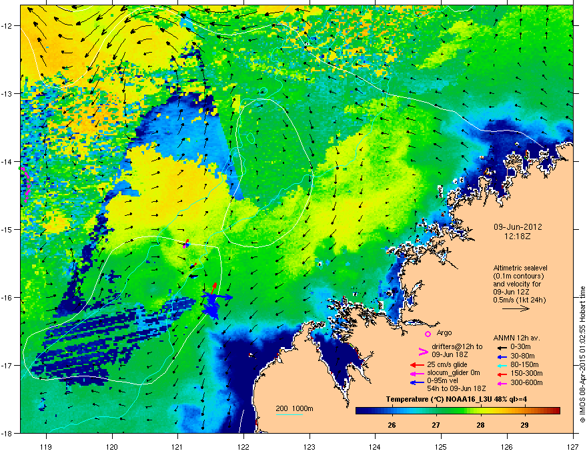Click the '30-80m' depth label
The width and height of the screenshot is (587, 453).
(522, 356)
